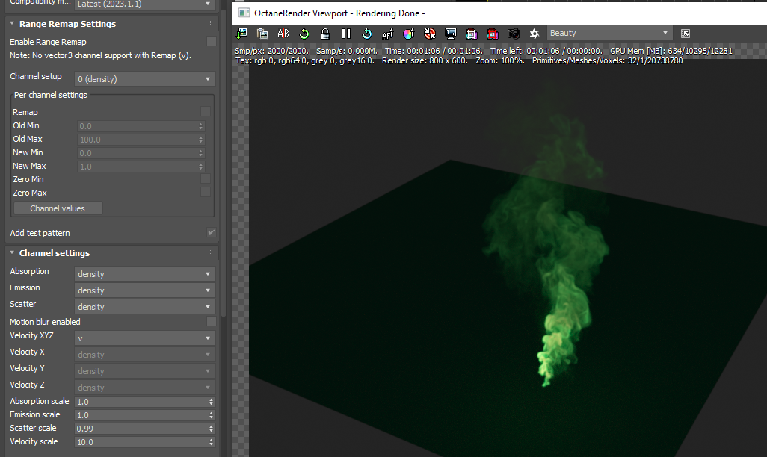Click the Old Max value field
This screenshot has width=767, height=457.
pyautogui.click(x=138, y=140)
